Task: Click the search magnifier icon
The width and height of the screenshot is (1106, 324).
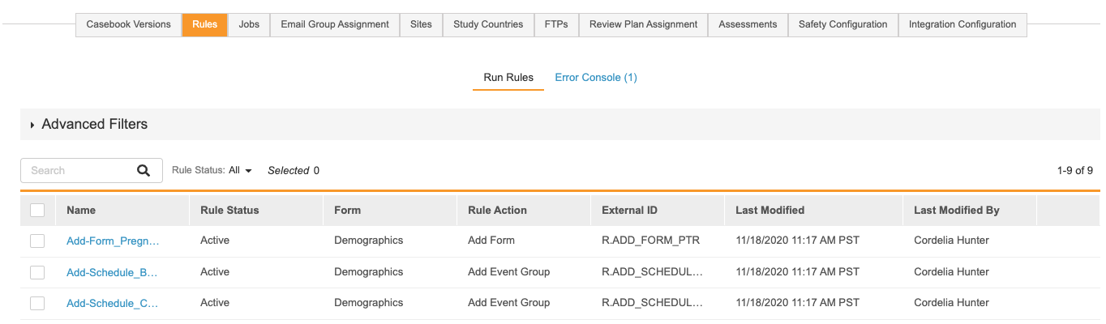Action: (x=144, y=170)
